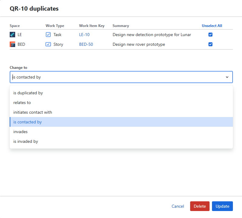Click the red Delete button

[x=200, y=206]
